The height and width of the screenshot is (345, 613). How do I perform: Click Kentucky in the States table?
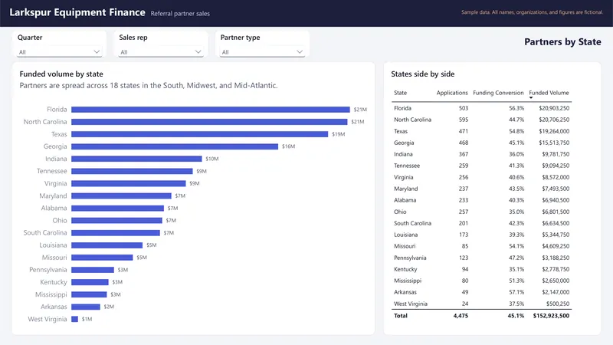click(x=405, y=269)
